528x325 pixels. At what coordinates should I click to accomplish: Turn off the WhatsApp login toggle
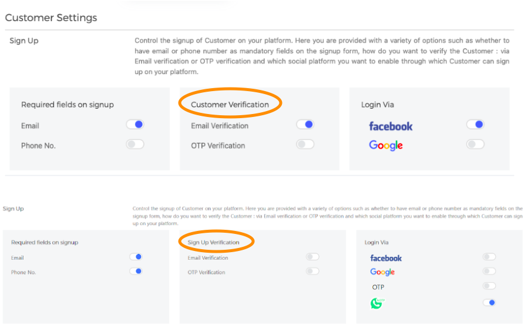(x=489, y=303)
